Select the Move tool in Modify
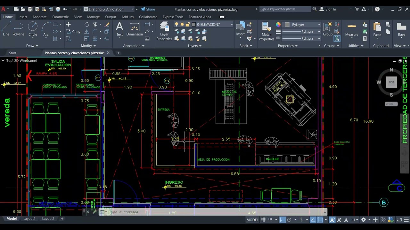 68,25
